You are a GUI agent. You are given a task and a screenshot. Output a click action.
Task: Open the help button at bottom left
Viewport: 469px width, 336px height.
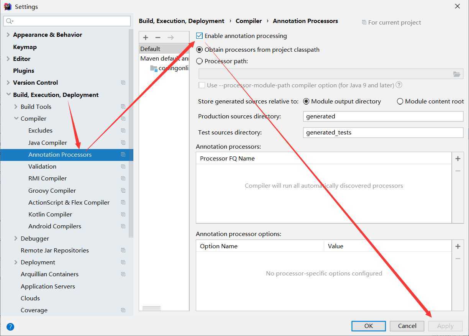click(x=10, y=327)
